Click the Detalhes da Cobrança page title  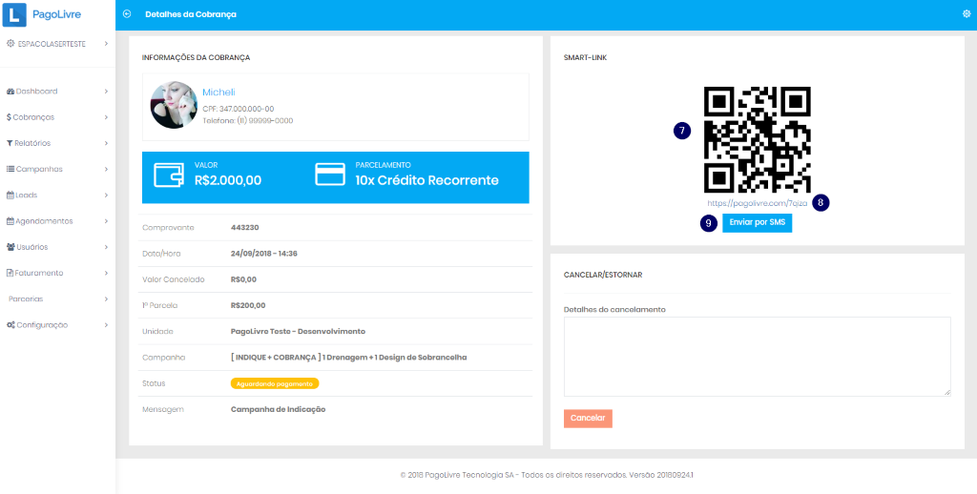pos(191,13)
